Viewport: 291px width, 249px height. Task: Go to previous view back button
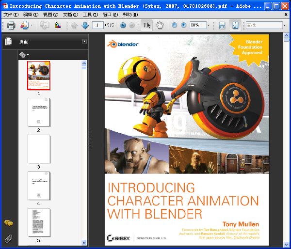(x=123, y=25)
